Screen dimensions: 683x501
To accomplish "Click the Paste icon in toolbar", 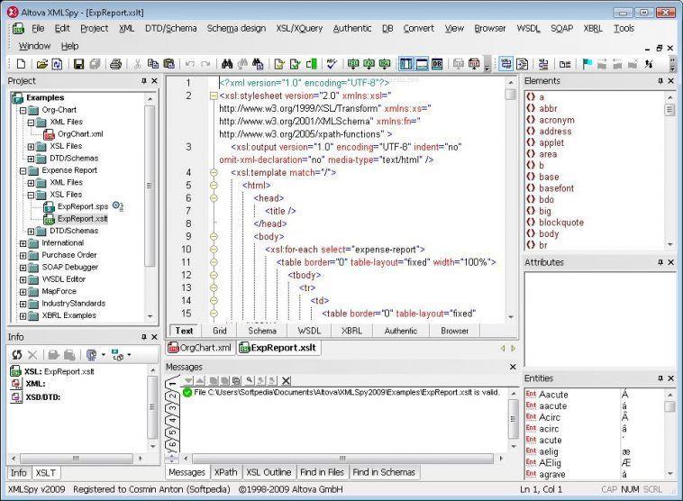I will [x=169, y=65].
